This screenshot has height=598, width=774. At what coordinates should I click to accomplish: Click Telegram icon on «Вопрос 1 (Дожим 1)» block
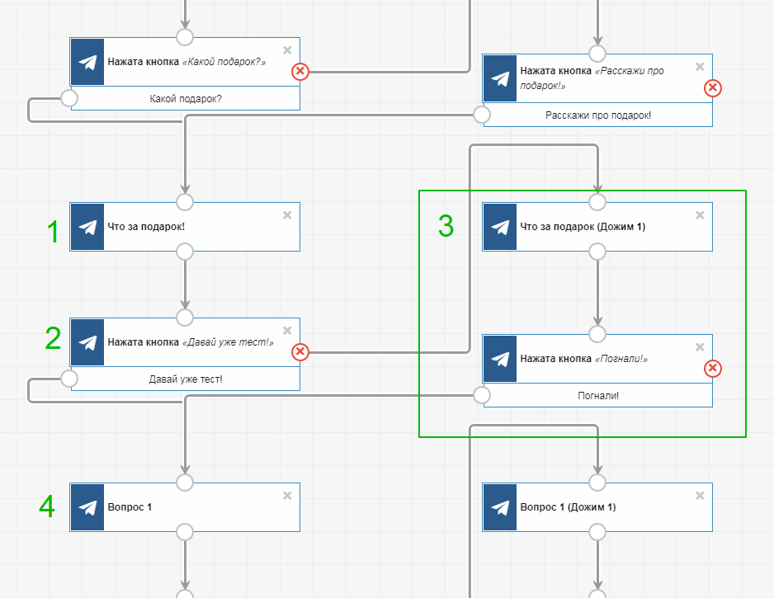500,507
